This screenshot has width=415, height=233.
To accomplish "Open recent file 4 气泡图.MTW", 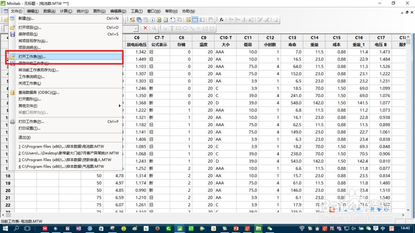I will click(66, 167).
